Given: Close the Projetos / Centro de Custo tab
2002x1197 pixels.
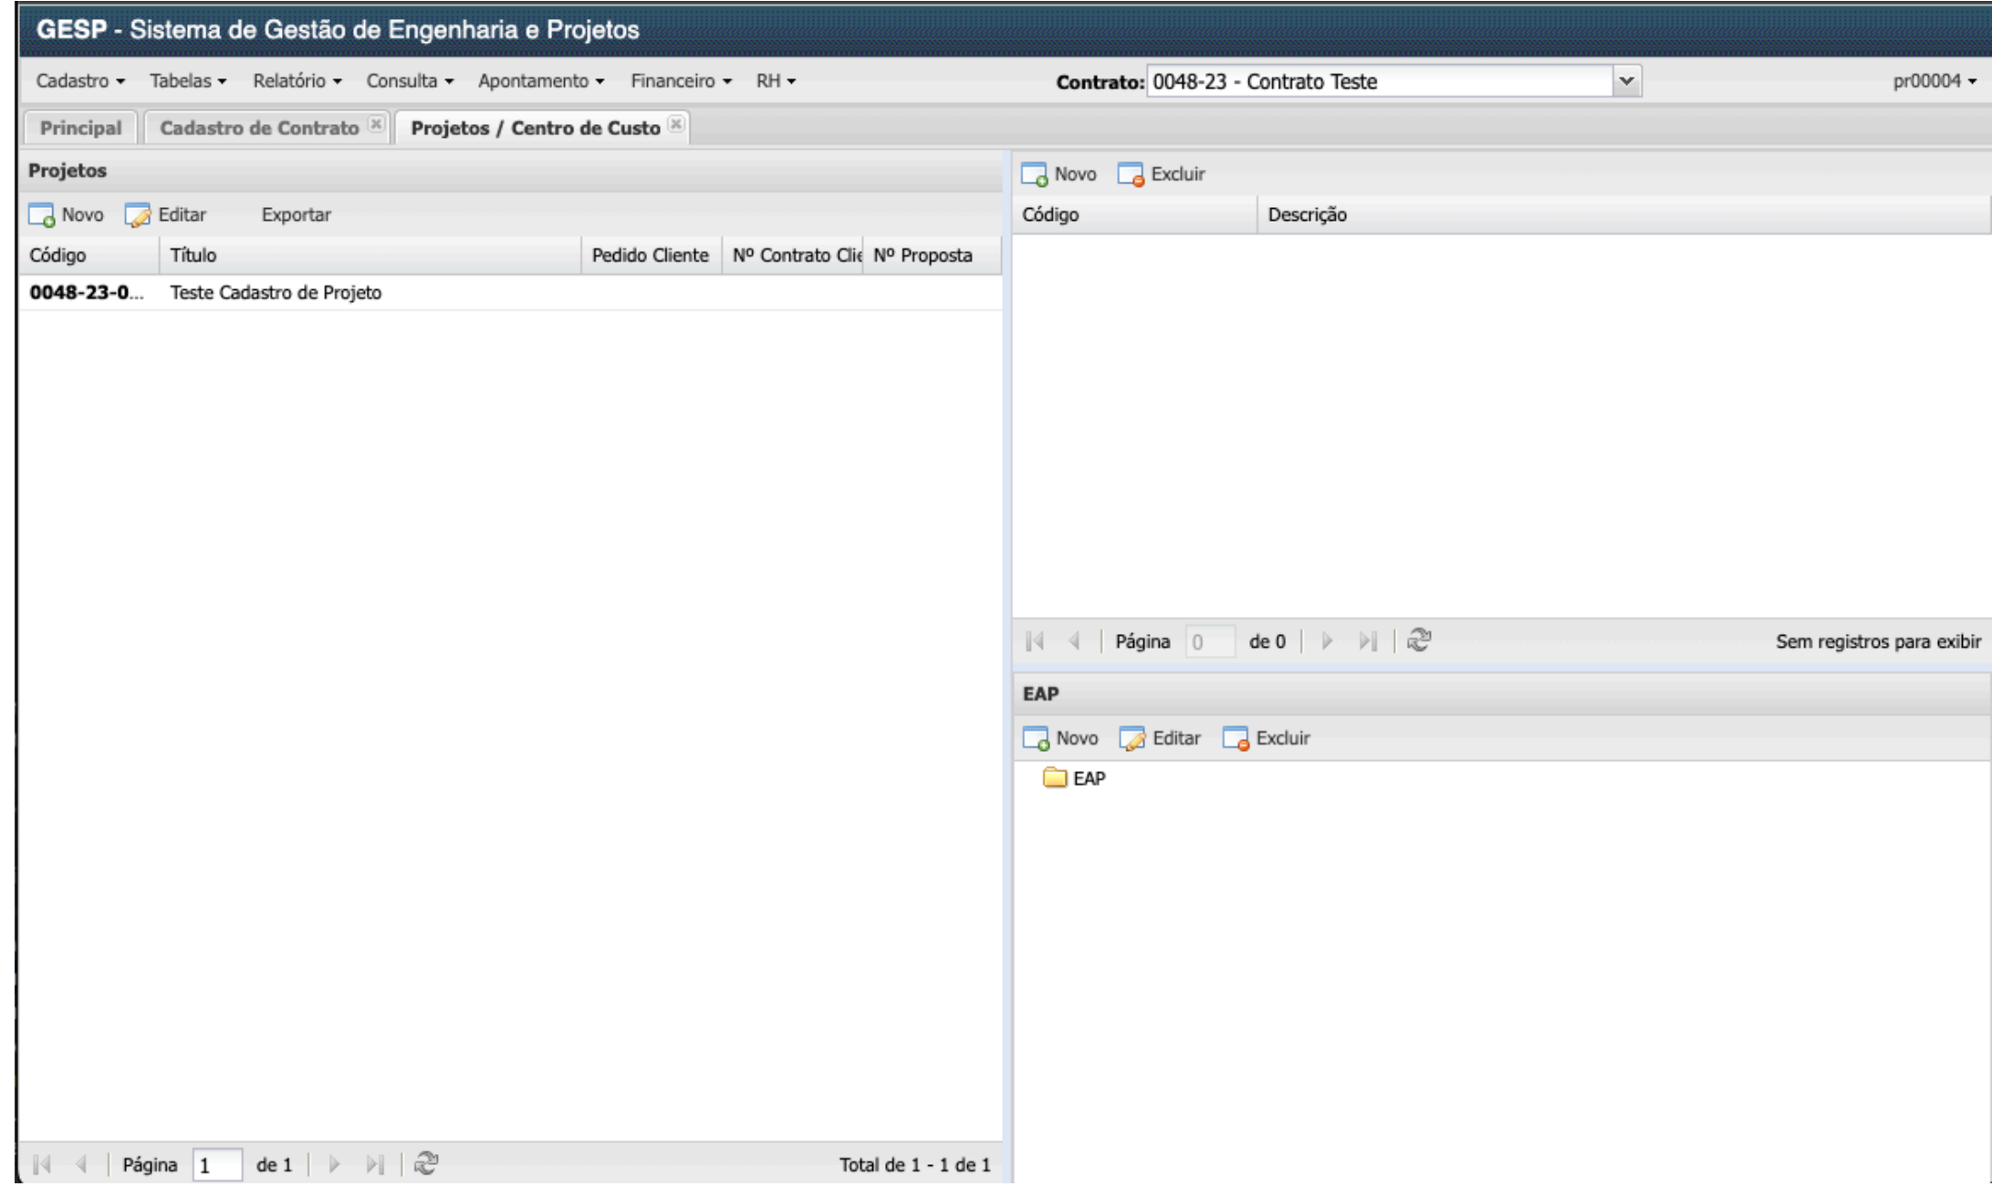Looking at the screenshot, I should [675, 124].
